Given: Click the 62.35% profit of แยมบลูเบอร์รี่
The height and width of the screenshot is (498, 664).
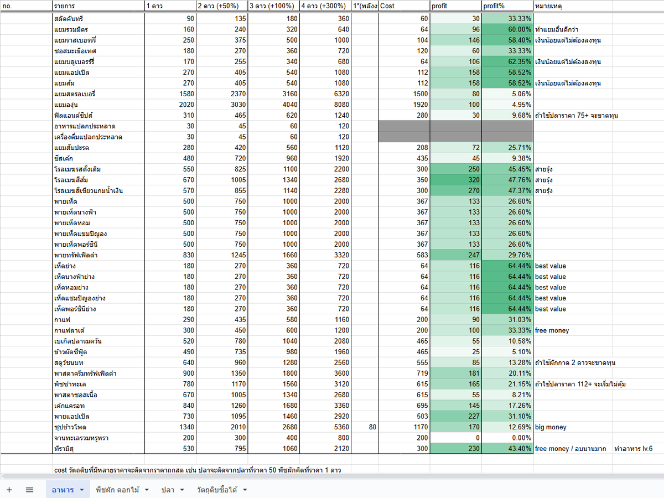Looking at the screenshot, I should tap(507, 61).
